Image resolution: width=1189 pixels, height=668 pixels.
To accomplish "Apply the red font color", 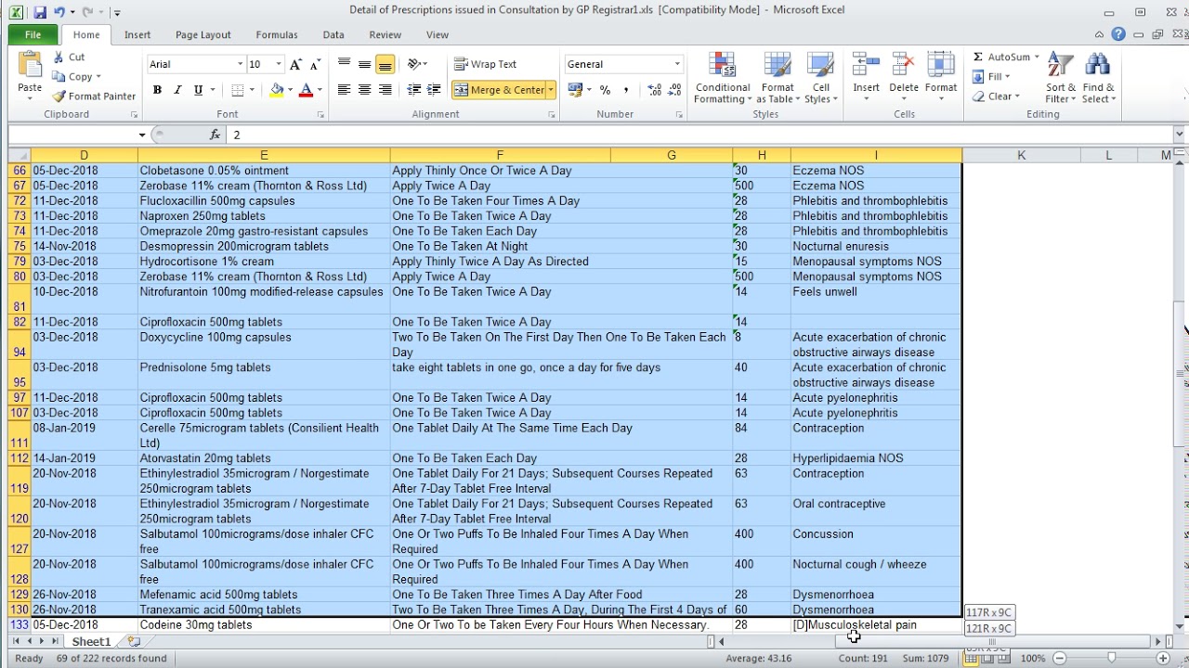I will tap(306, 90).
